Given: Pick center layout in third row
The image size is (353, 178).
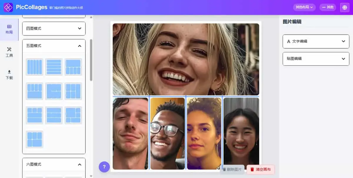Looking at the screenshot, I should pyautogui.click(x=54, y=115).
